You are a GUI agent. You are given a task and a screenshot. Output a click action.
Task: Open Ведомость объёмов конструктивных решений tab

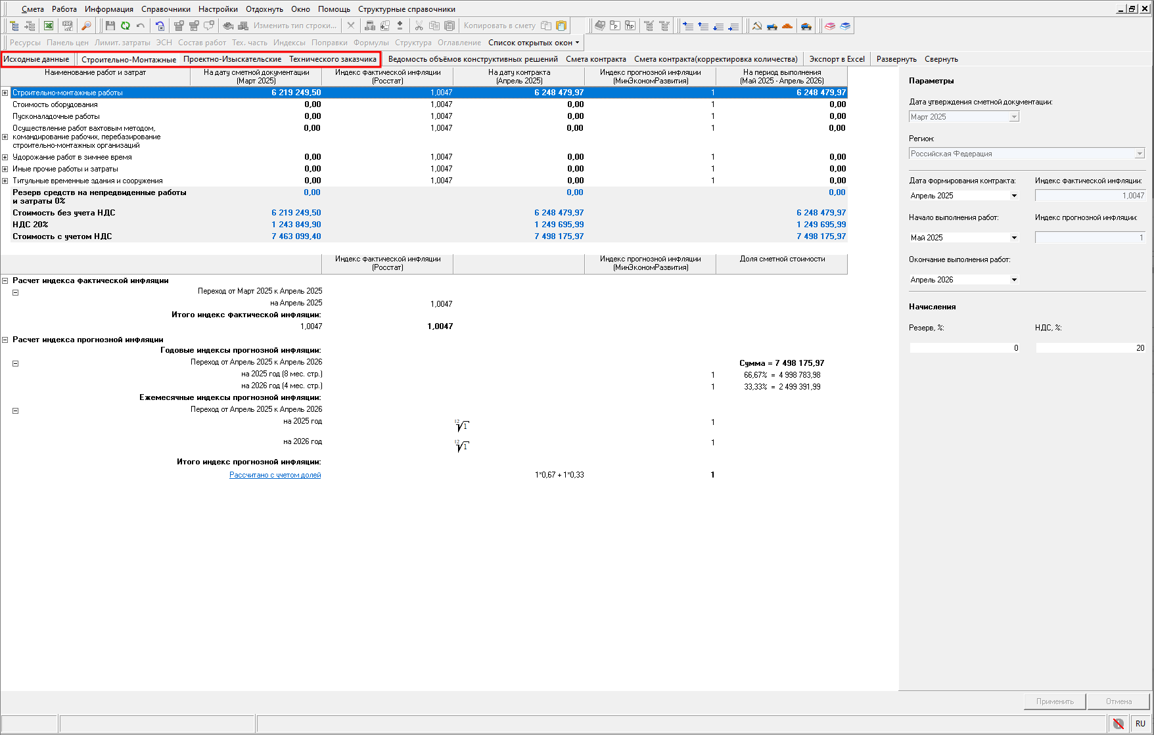pos(473,59)
